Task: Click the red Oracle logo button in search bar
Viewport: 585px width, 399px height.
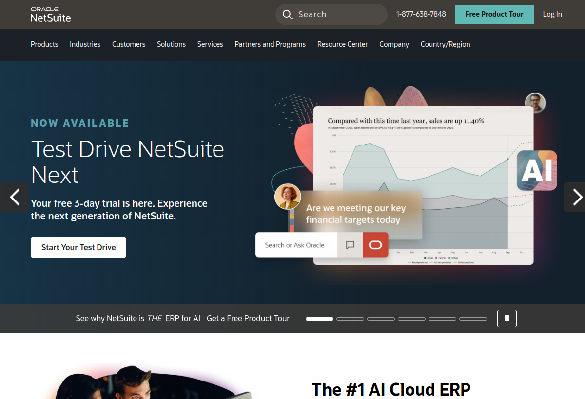Action: coord(375,245)
